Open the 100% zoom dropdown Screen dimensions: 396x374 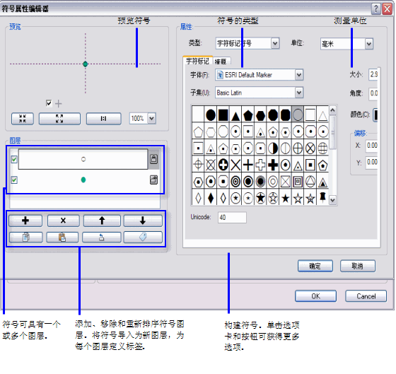[151, 118]
